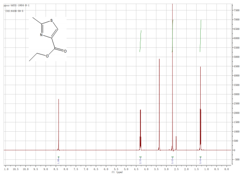Click the f1 (ppm) axis title
Viewport: 251px width, 178px height.
click(117, 172)
